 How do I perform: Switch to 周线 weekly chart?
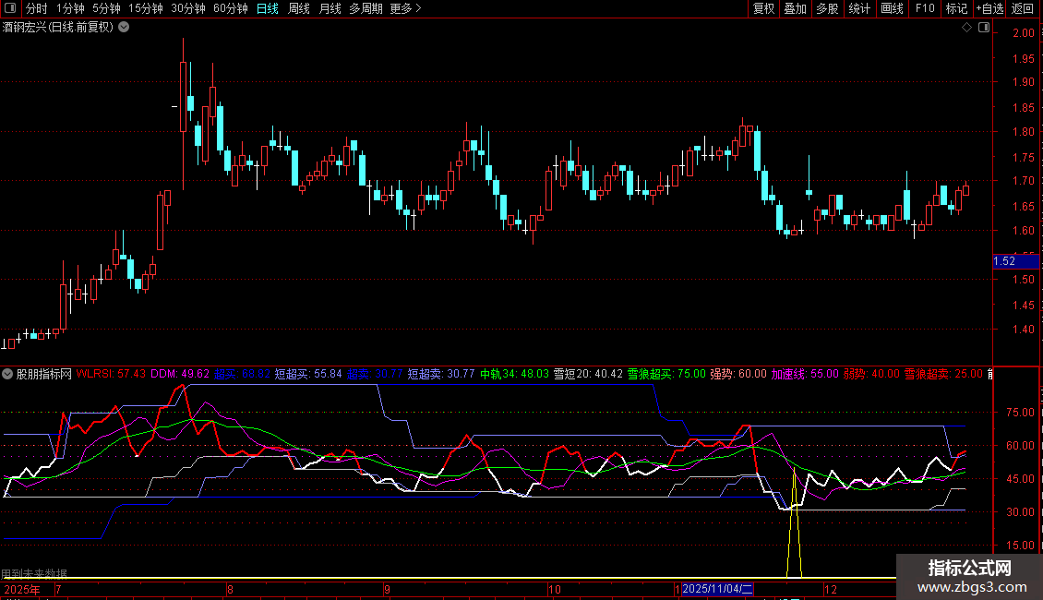(x=299, y=9)
